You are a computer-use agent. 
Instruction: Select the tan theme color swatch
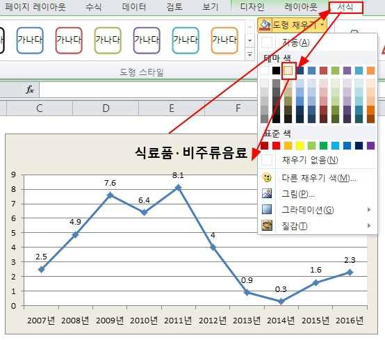(288, 70)
